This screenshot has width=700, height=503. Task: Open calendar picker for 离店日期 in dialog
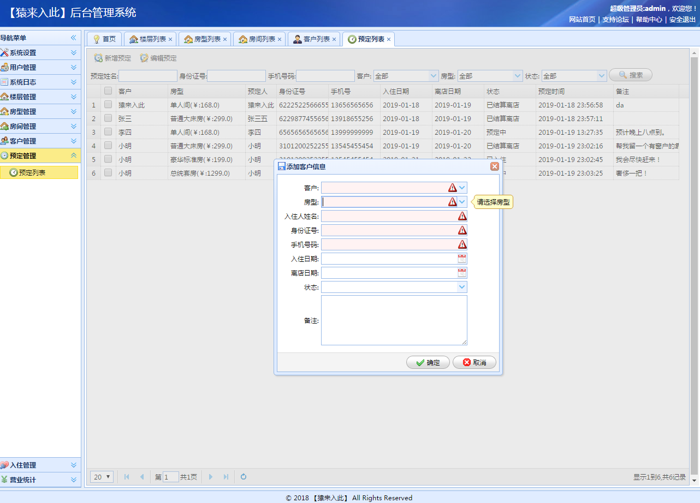(462, 273)
